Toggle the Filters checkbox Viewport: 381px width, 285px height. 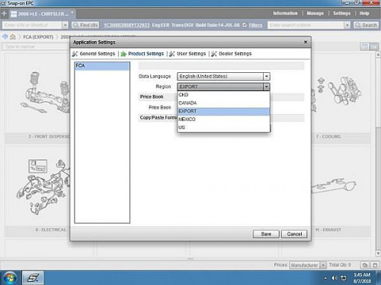(245, 25)
